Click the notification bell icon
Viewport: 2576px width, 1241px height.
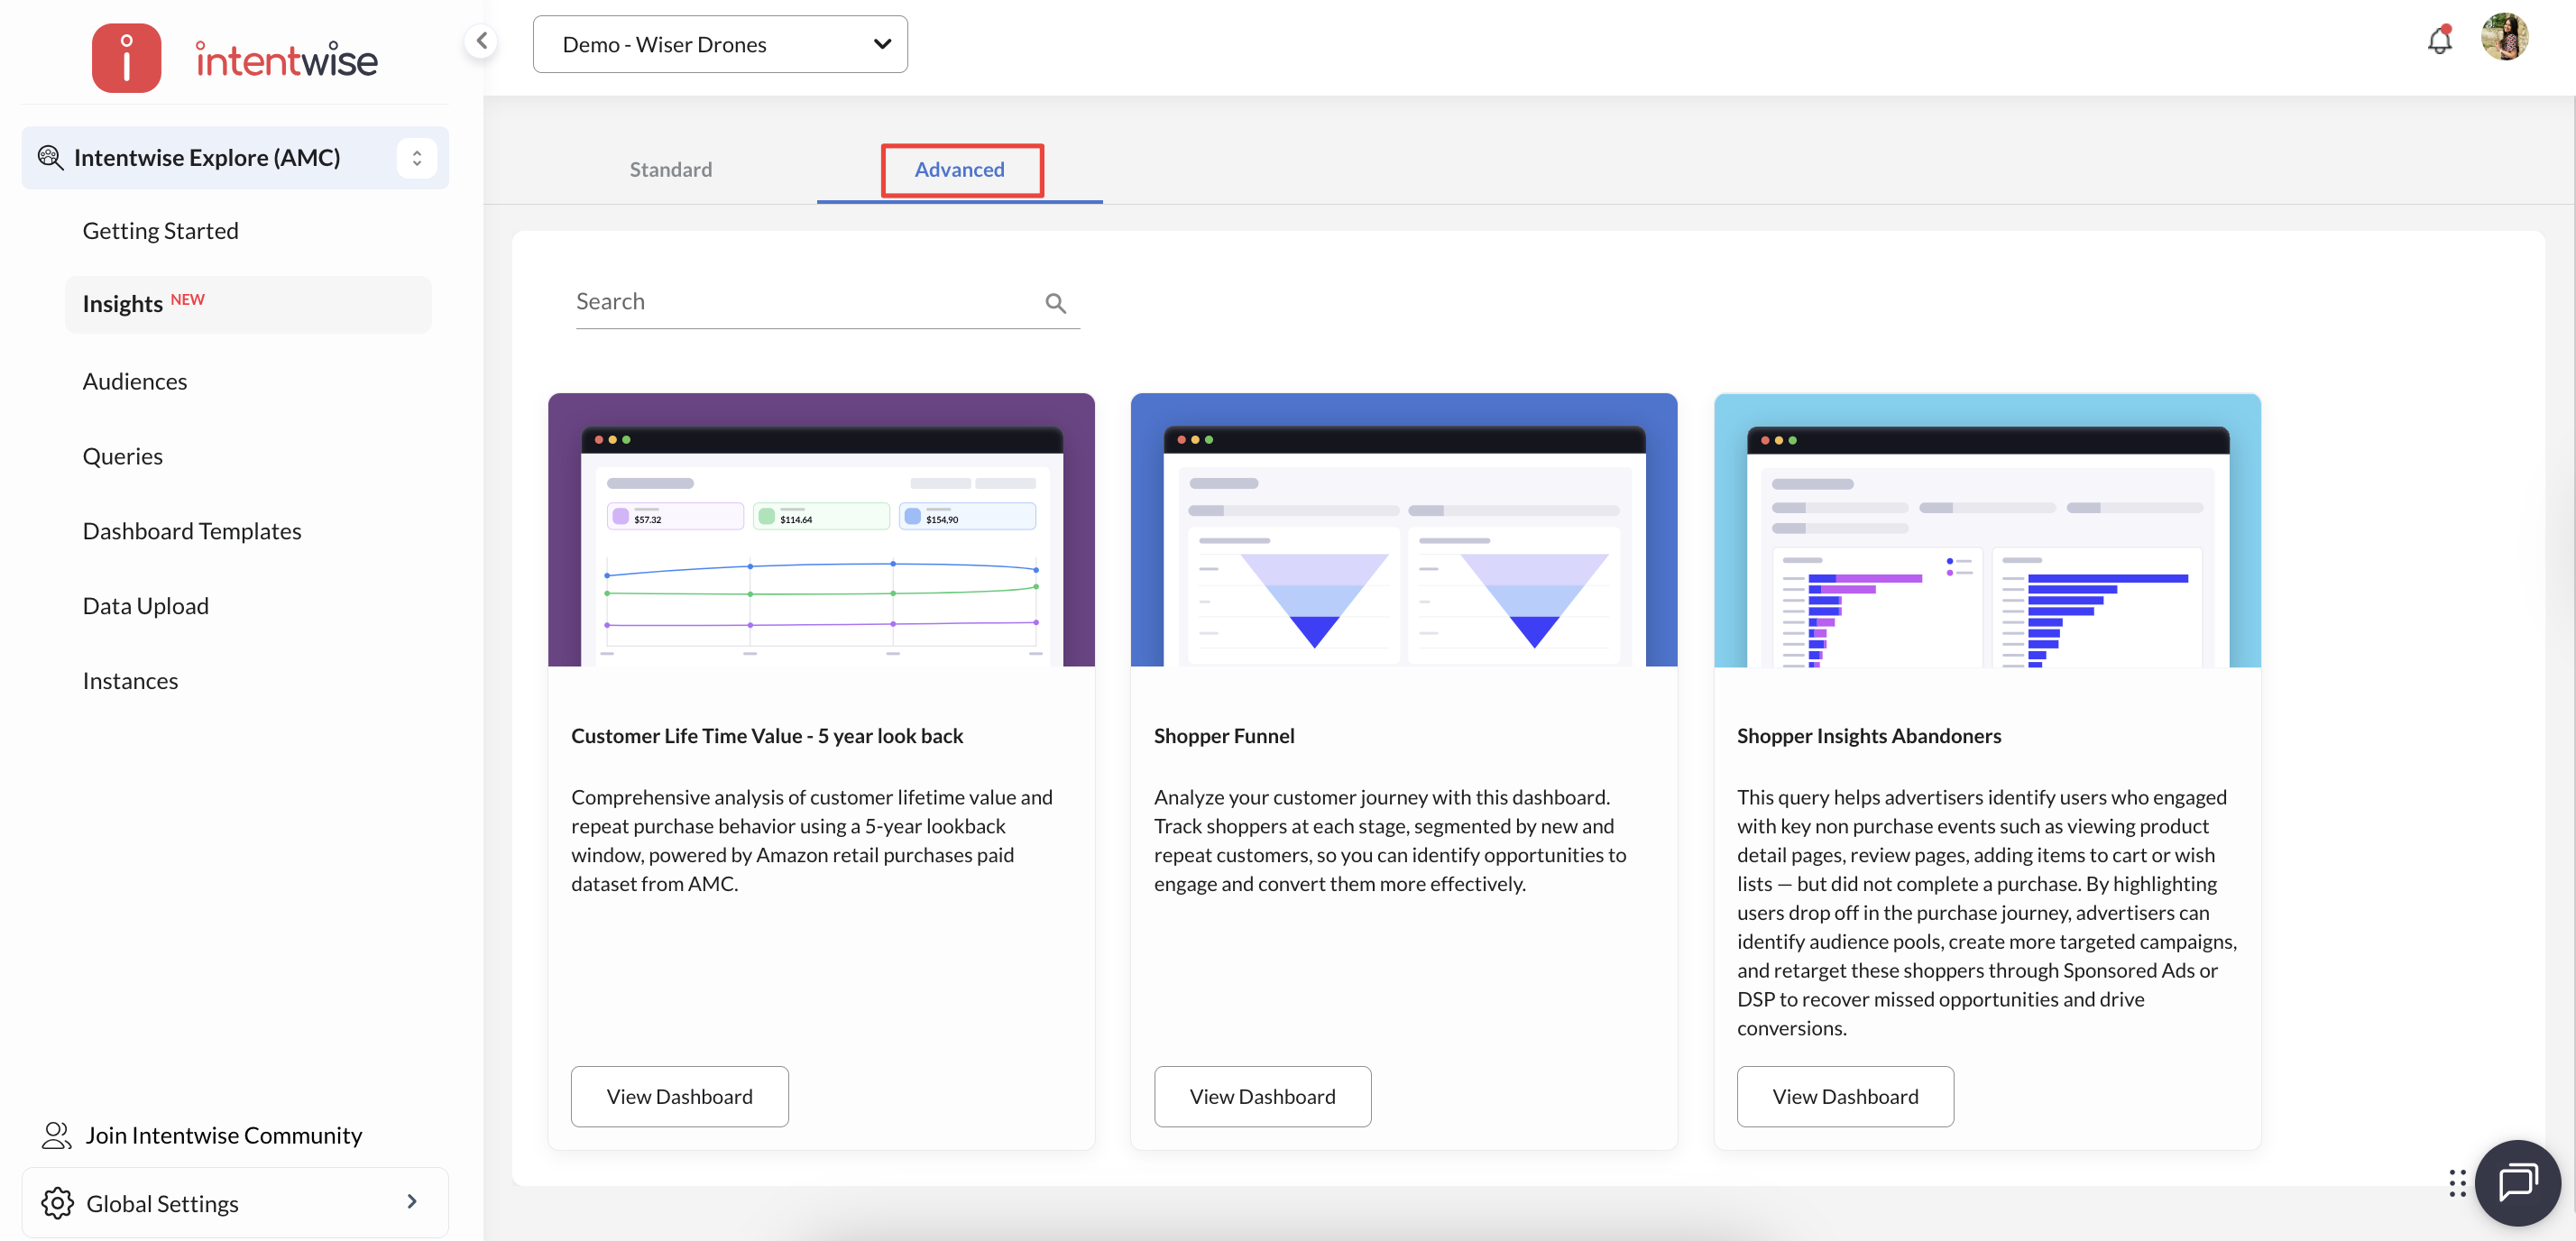[x=2439, y=41]
